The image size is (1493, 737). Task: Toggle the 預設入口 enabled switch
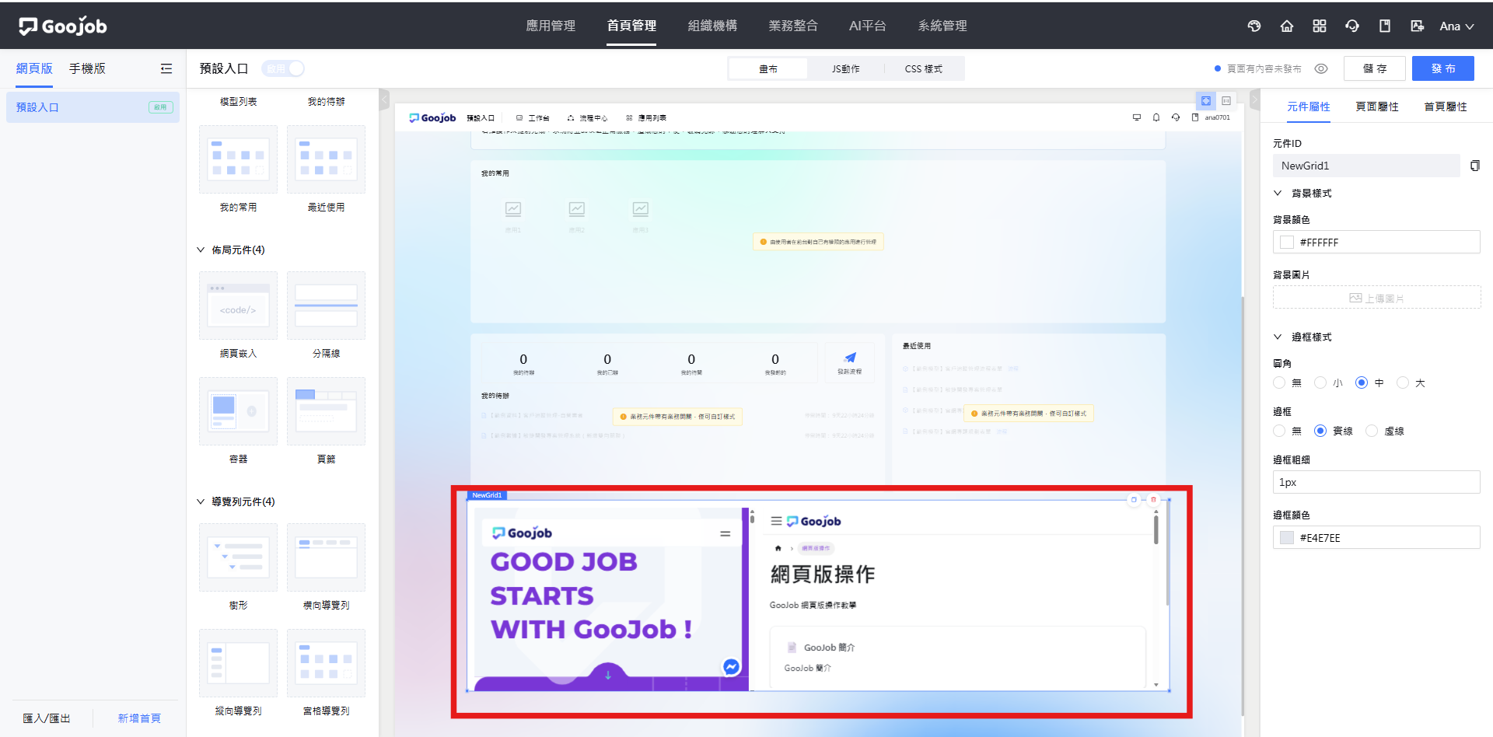pyautogui.click(x=283, y=68)
